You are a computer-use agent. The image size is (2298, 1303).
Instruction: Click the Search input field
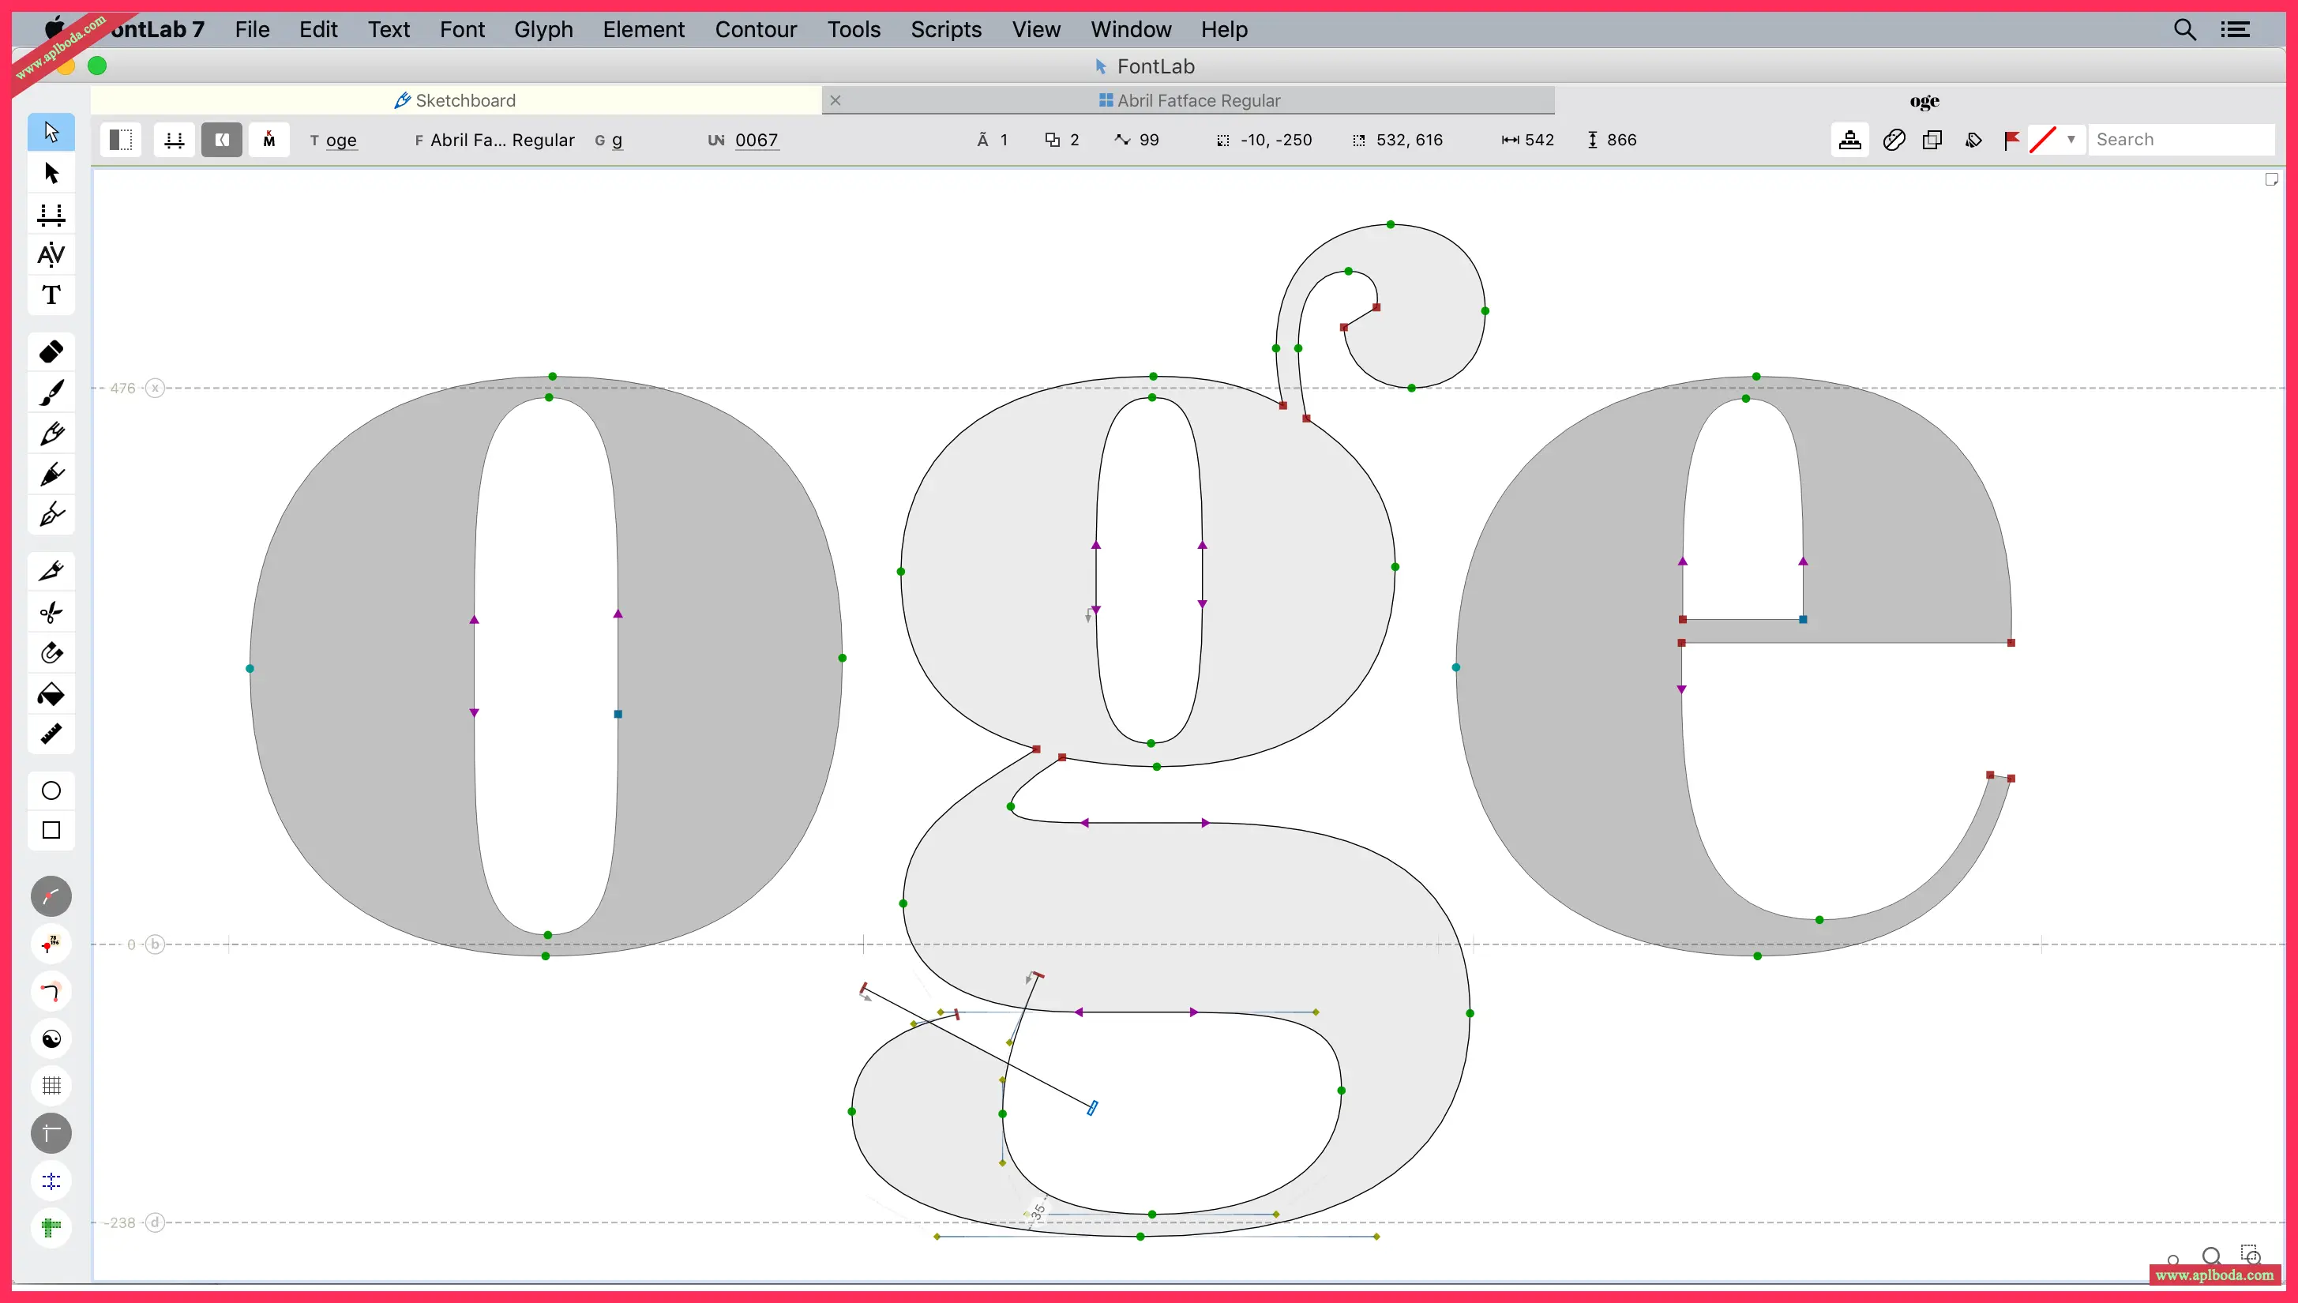(2179, 140)
